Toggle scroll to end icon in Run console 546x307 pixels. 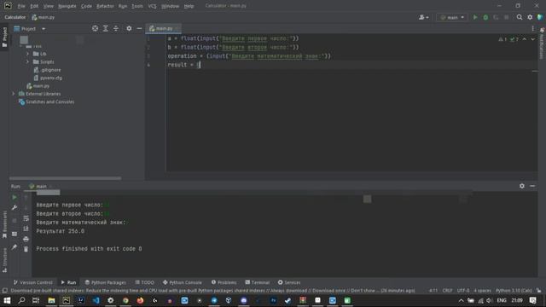coord(26,229)
